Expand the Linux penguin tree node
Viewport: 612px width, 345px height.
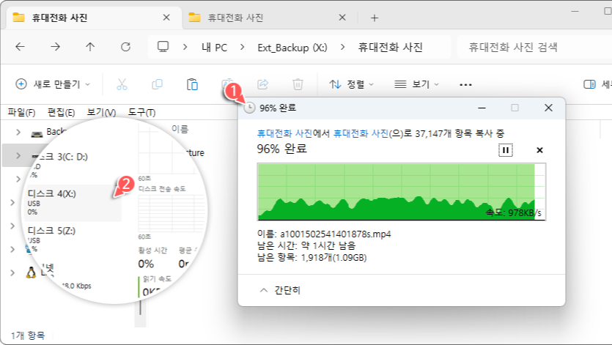click(x=12, y=272)
